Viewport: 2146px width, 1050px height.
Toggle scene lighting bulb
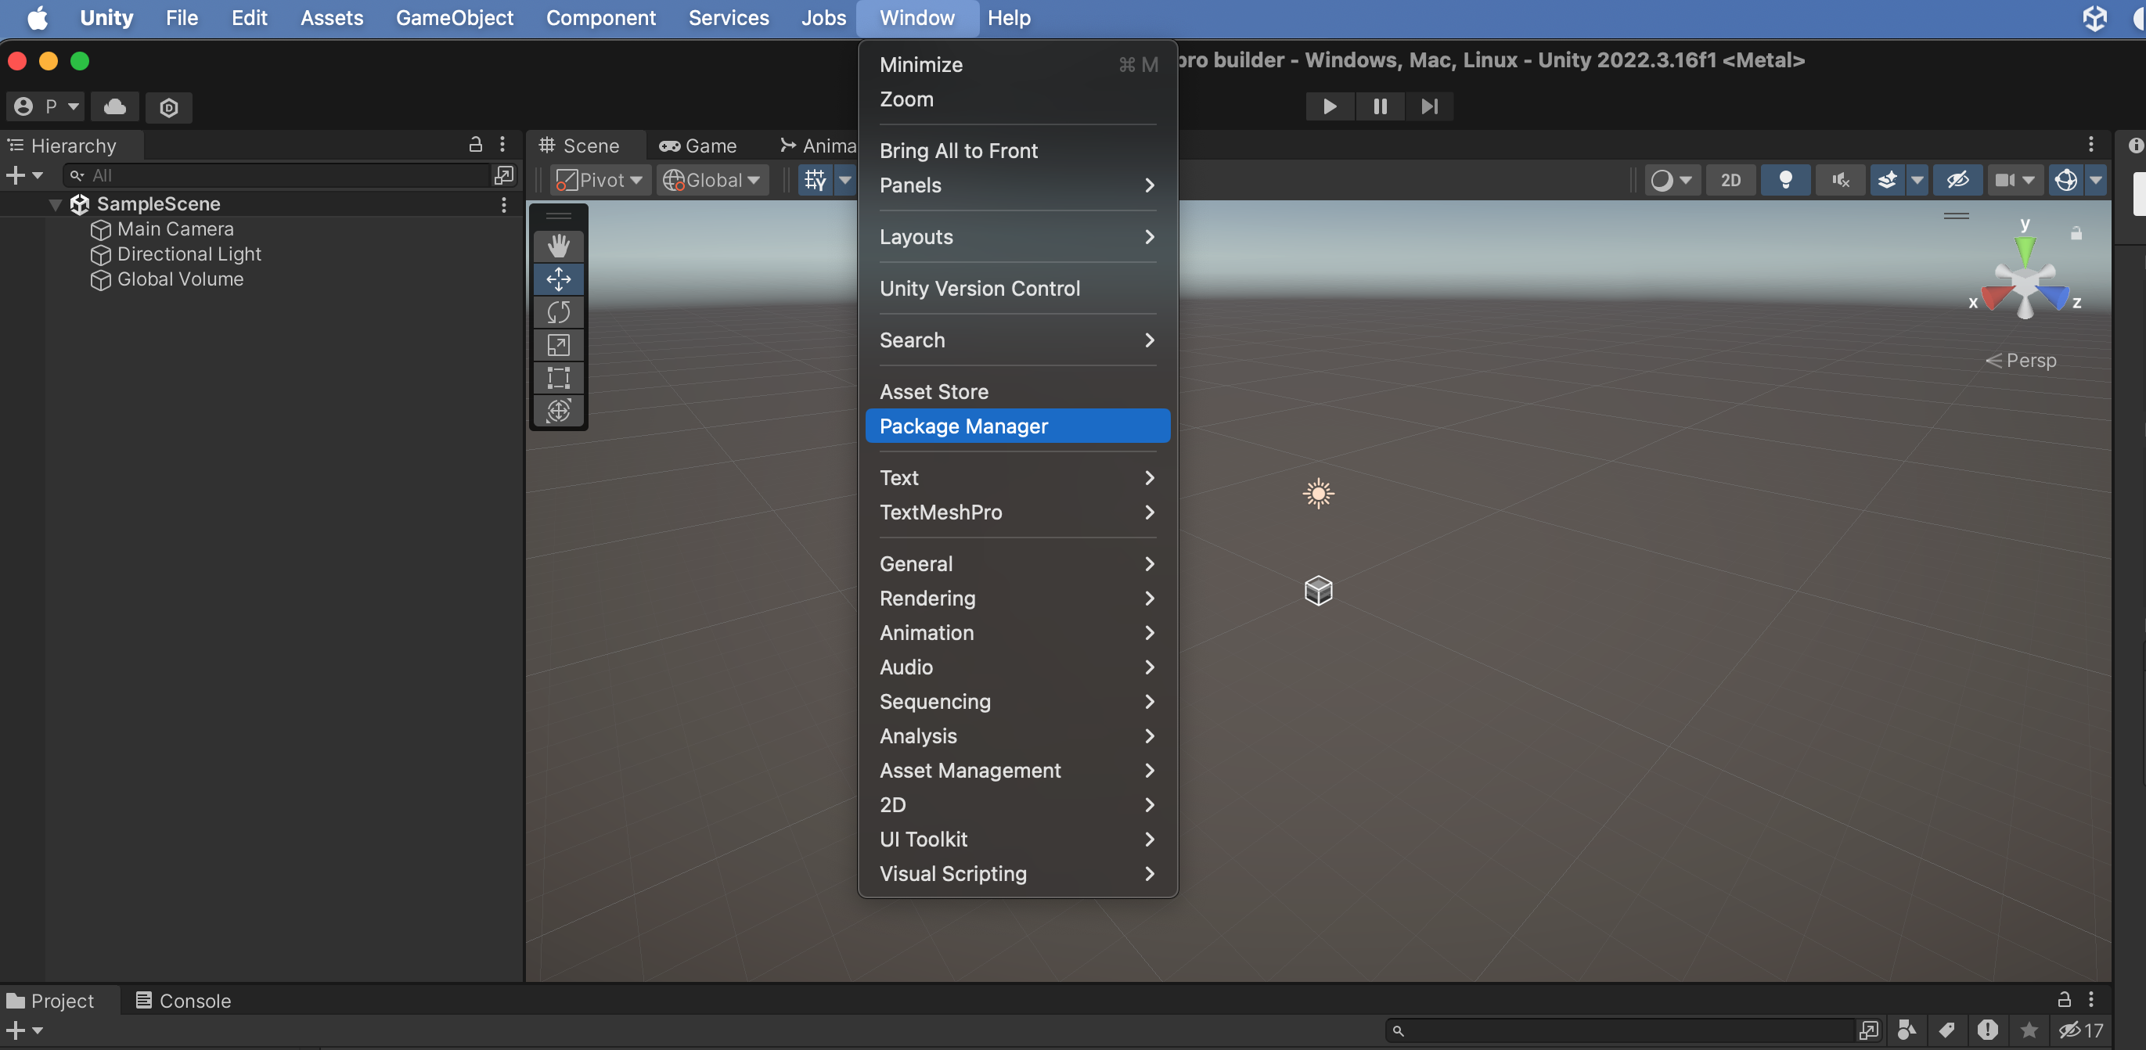1784,180
